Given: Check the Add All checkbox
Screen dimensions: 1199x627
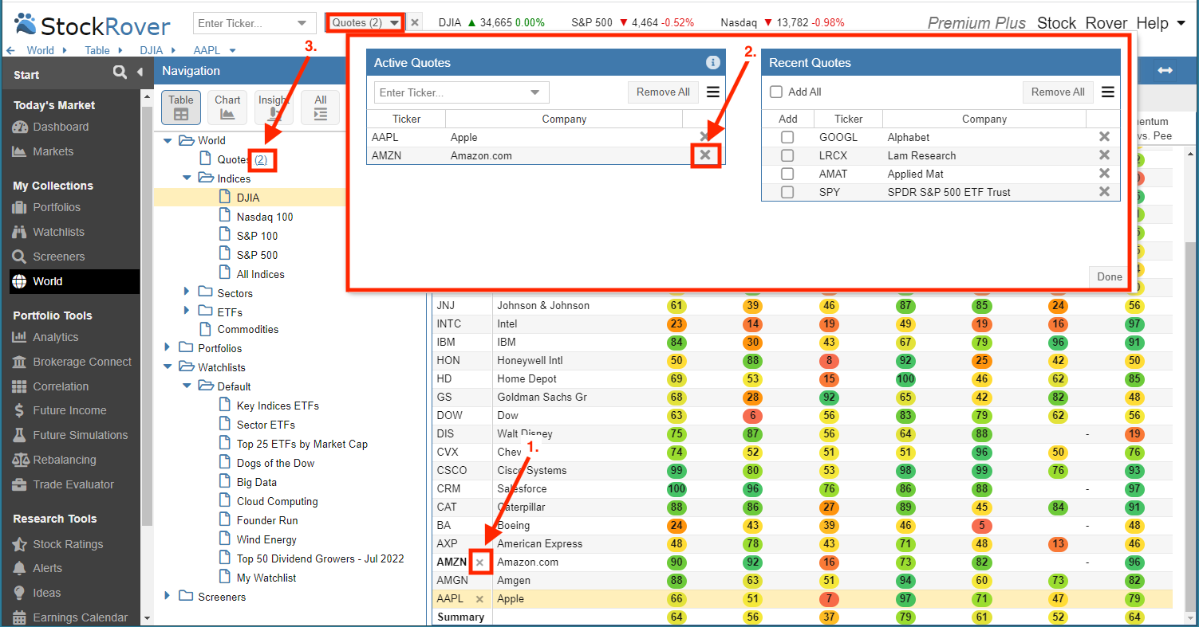Looking at the screenshot, I should (x=776, y=92).
